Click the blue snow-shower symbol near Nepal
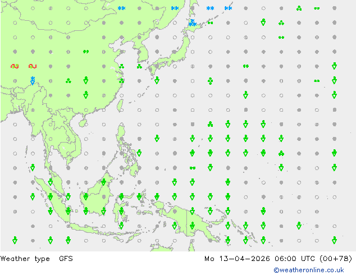356x275 pixels. pyautogui.click(x=33, y=81)
